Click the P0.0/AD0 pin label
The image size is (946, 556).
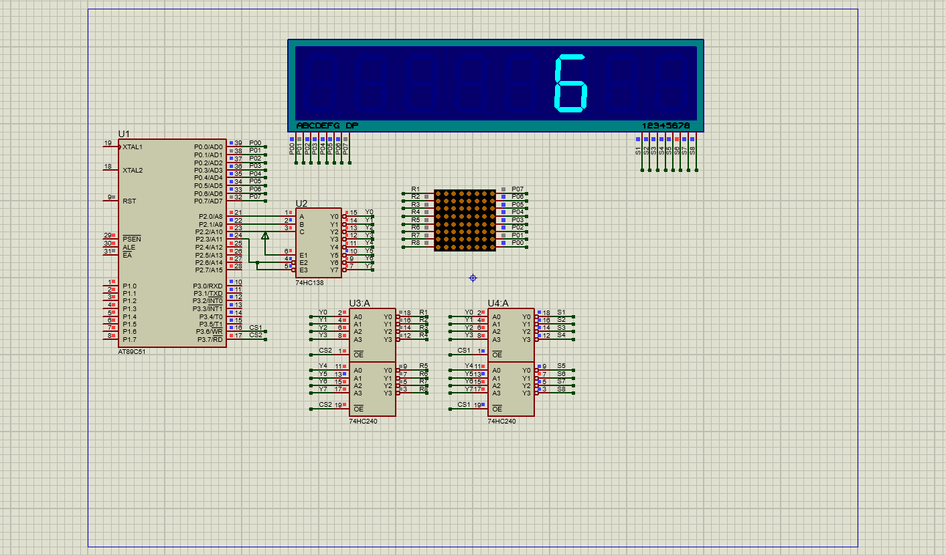coord(208,147)
